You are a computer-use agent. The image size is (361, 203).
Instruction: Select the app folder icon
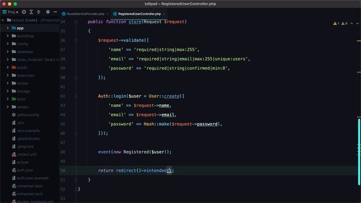click(14, 28)
